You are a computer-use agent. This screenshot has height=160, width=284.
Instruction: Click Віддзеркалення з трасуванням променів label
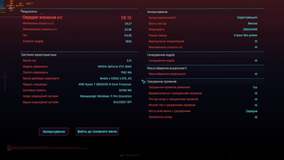pyautogui.click(x=175, y=93)
